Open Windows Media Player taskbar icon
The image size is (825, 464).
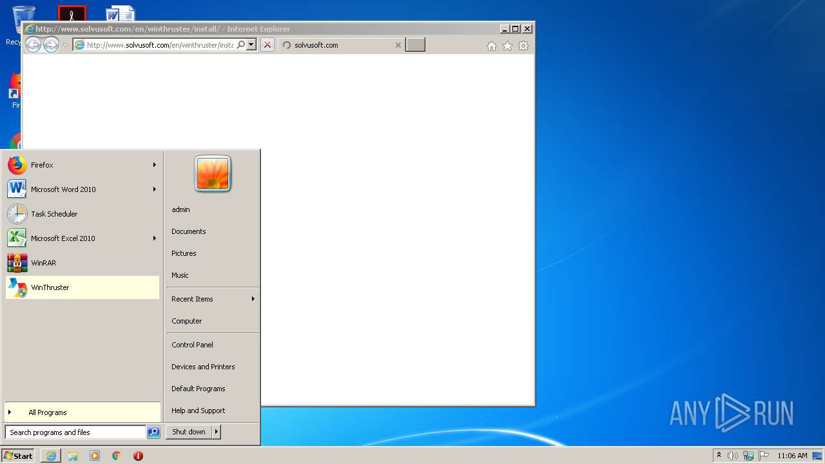click(95, 456)
